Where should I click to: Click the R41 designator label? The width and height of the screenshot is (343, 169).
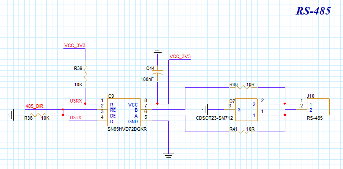click(x=234, y=129)
